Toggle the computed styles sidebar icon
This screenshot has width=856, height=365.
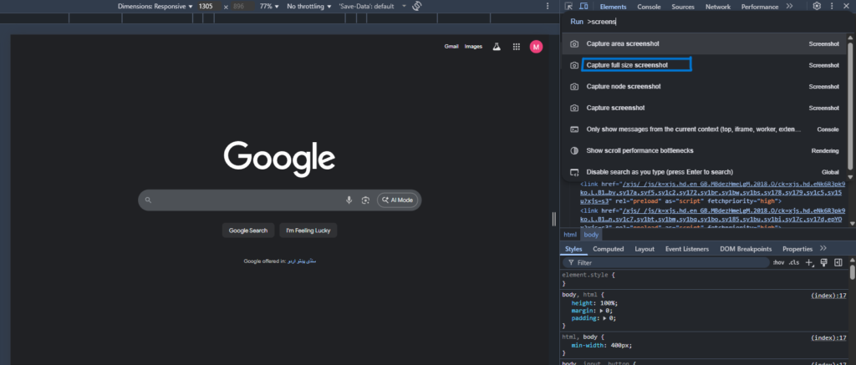(x=838, y=263)
